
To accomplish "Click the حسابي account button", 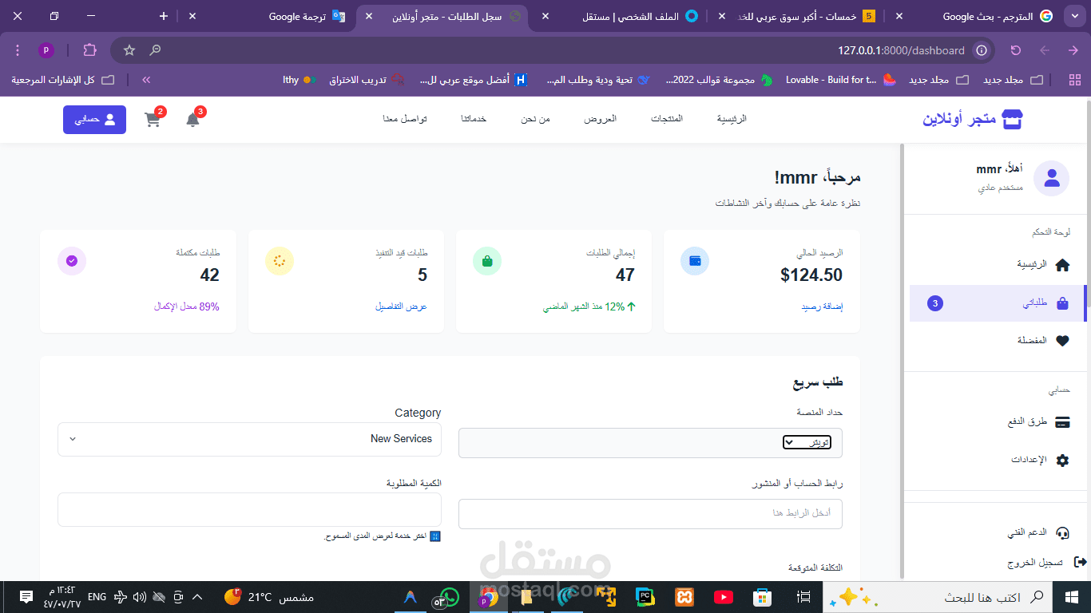I will 94,120.
